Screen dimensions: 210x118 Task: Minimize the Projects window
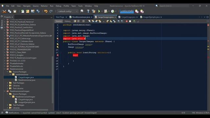coord(52,17)
